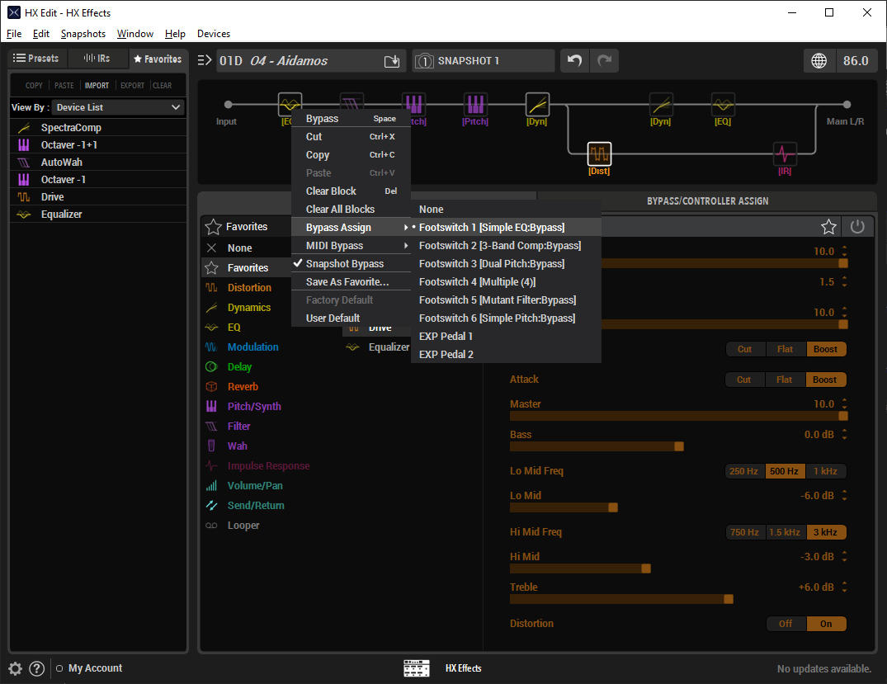Select the Looper category

[x=243, y=525]
